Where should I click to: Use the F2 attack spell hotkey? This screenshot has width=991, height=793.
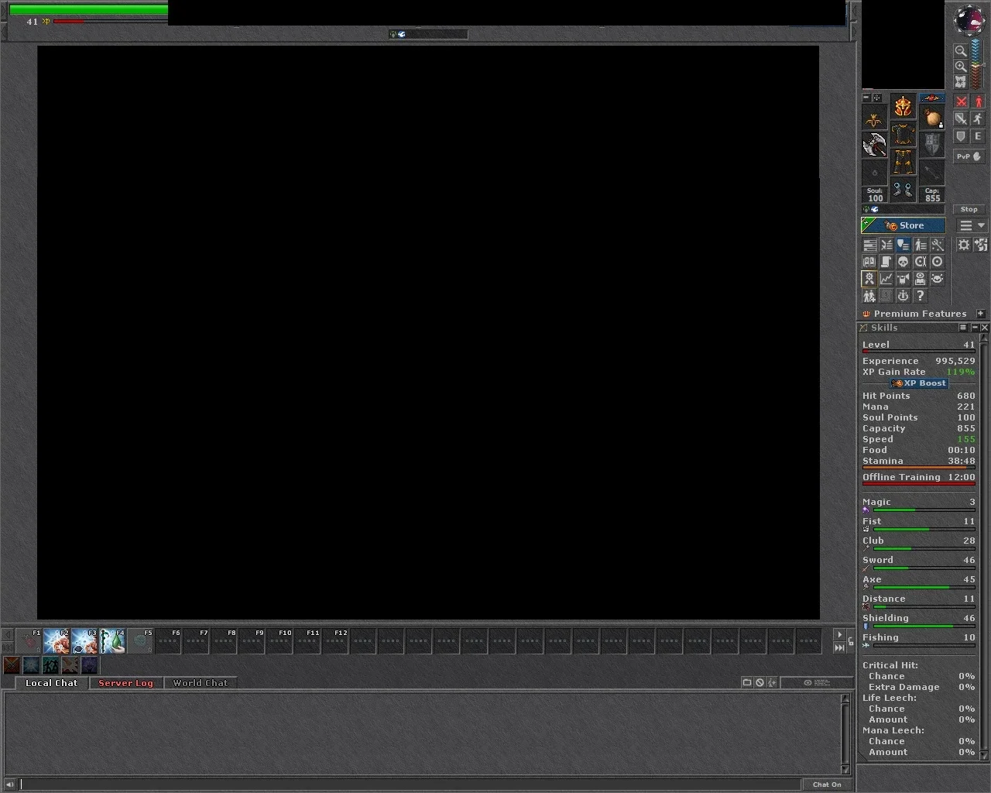pos(57,641)
